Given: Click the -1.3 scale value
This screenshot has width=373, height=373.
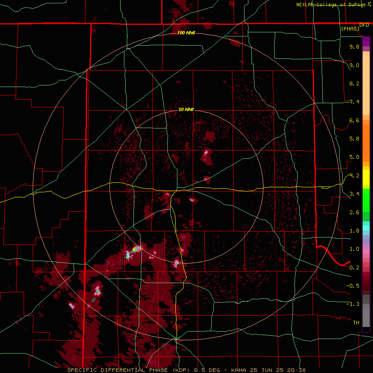Looking at the screenshot, I should (353, 304).
